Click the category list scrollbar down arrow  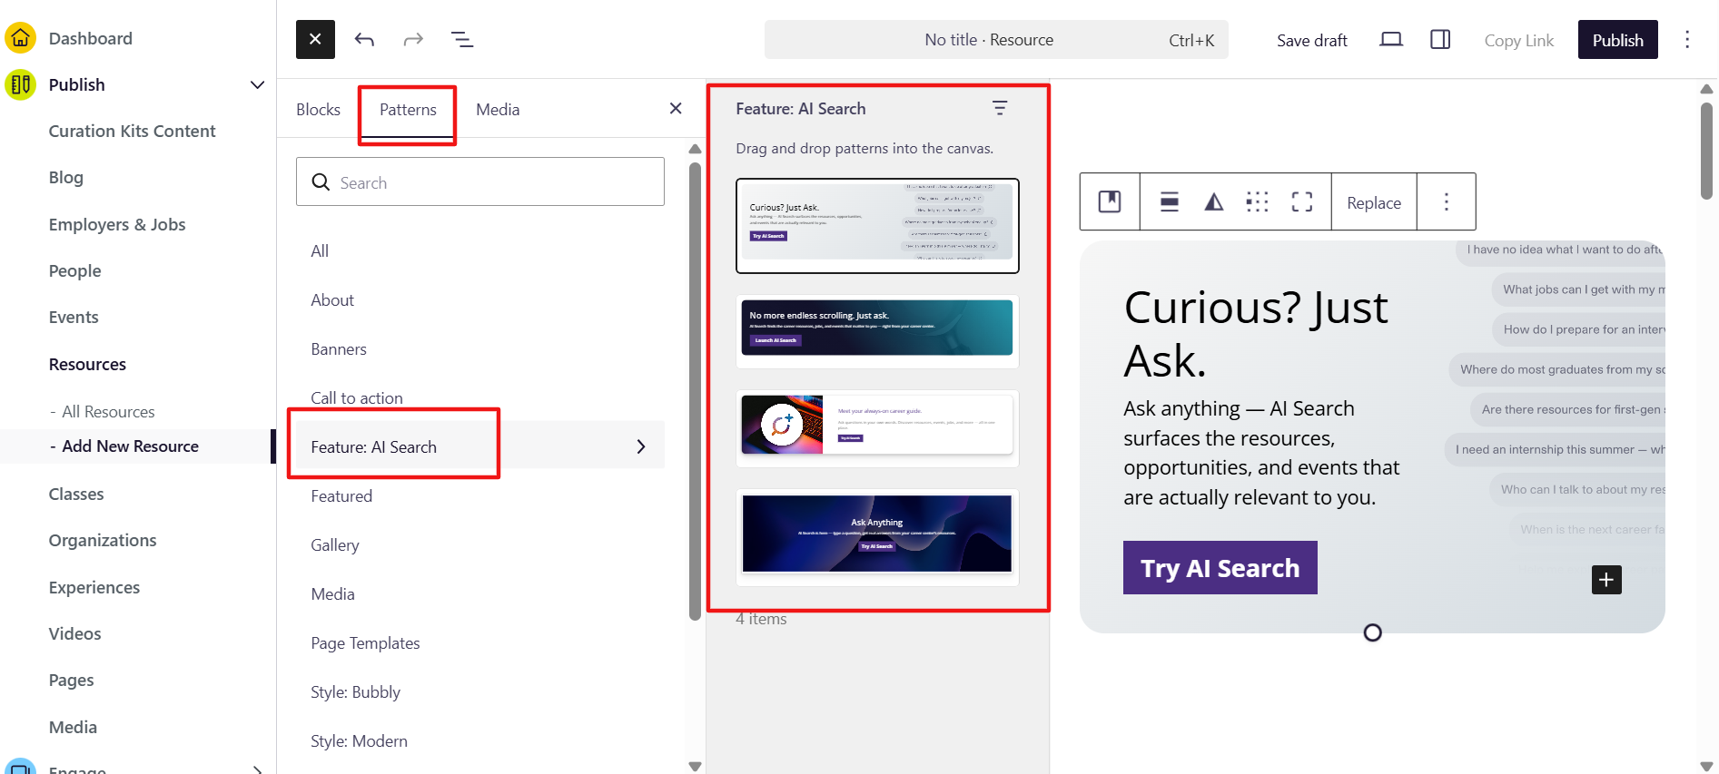tap(695, 766)
